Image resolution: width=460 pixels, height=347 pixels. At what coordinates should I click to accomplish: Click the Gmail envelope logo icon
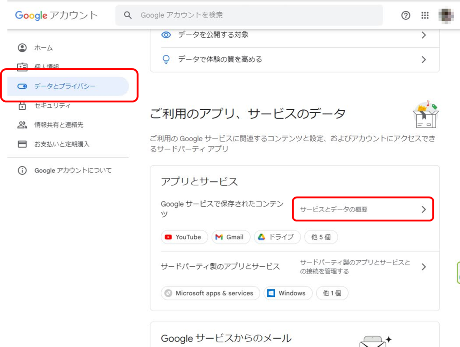(219, 237)
